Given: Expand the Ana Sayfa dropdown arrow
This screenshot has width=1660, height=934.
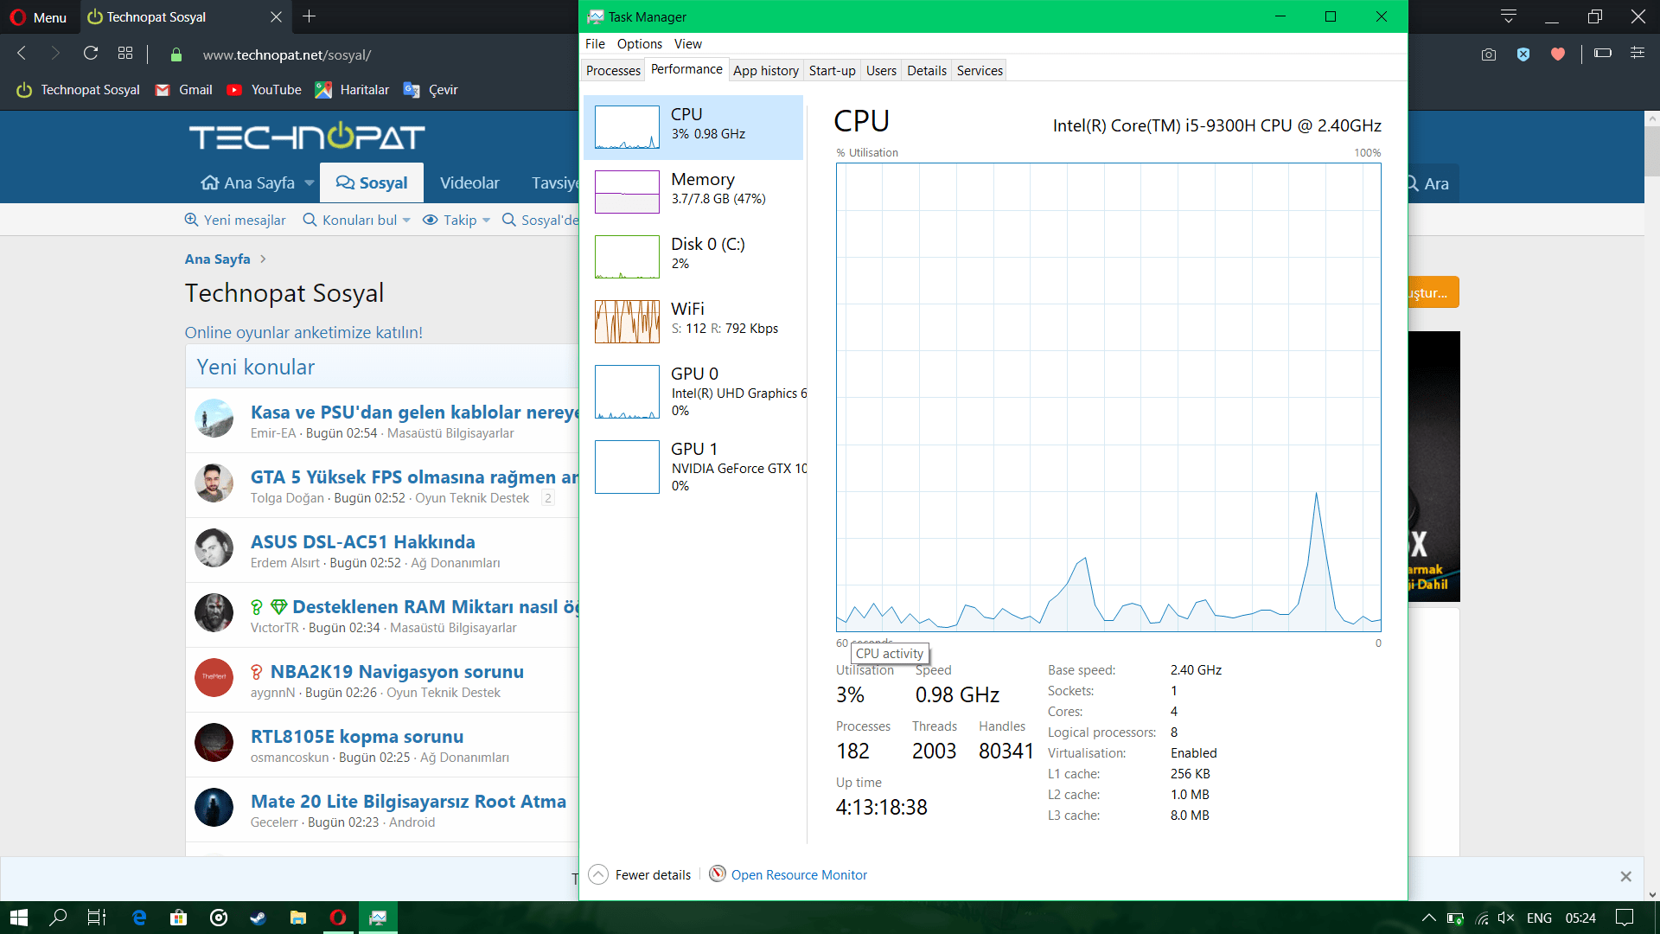Looking at the screenshot, I should [x=310, y=183].
